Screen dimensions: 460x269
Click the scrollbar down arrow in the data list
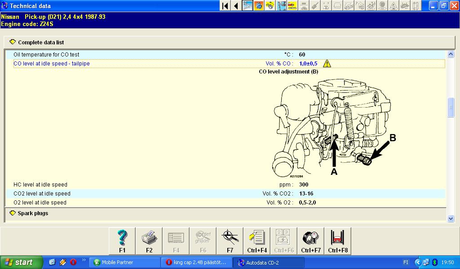click(451, 218)
